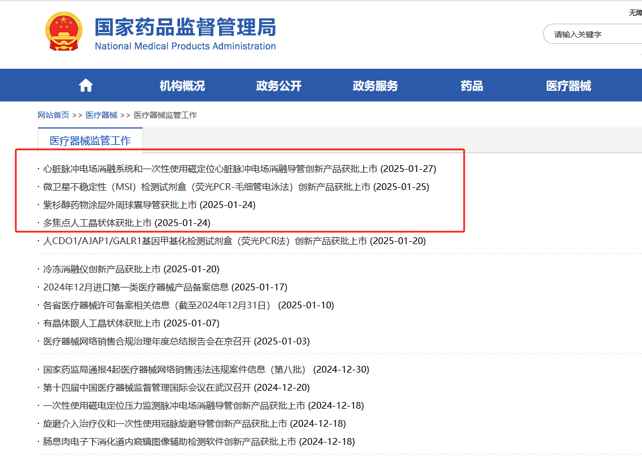Open the 机构概况 menu
Viewport: 642px width, 460px height.
182,86
